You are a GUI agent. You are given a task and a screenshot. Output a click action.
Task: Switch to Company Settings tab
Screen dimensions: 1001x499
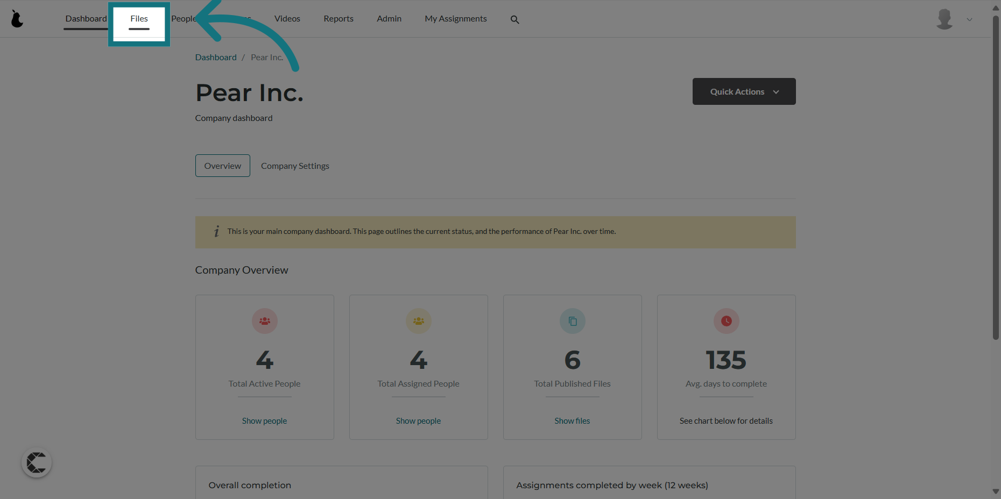tap(295, 166)
